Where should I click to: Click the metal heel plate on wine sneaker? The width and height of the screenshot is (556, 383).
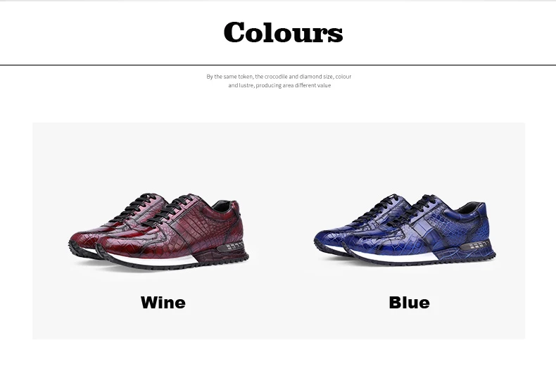[x=231, y=246]
